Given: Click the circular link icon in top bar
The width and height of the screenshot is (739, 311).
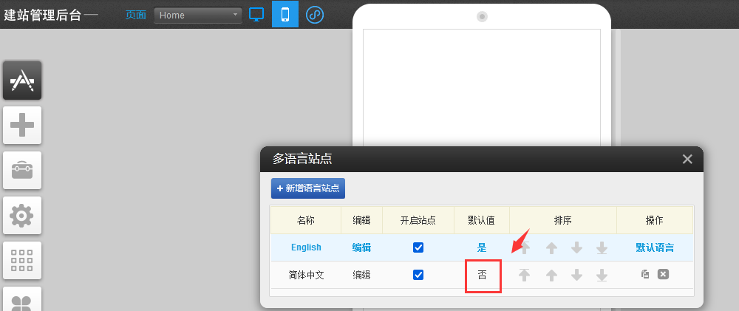Looking at the screenshot, I should (x=315, y=14).
